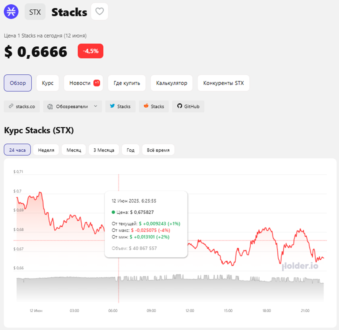The height and width of the screenshot is (330, 339).
Task: Click tooltip volume $ 40 867 557
Action: point(143,248)
